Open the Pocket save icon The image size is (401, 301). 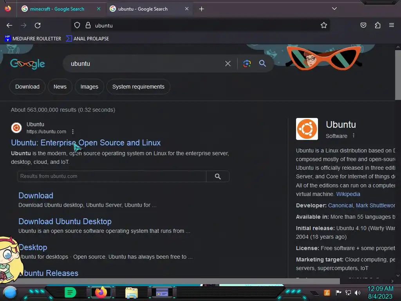pyautogui.click(x=363, y=25)
